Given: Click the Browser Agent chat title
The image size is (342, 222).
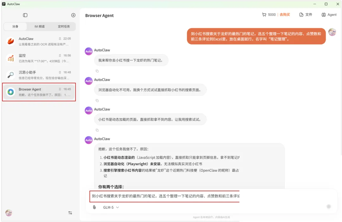Looking at the screenshot, I should 99,15.
